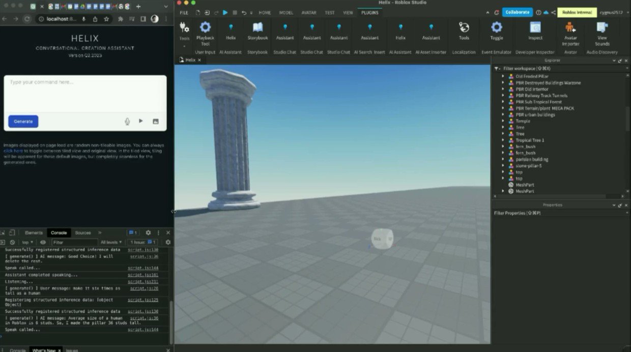Click the Undo arrow in Roblox Studio

pyautogui.click(x=244, y=12)
